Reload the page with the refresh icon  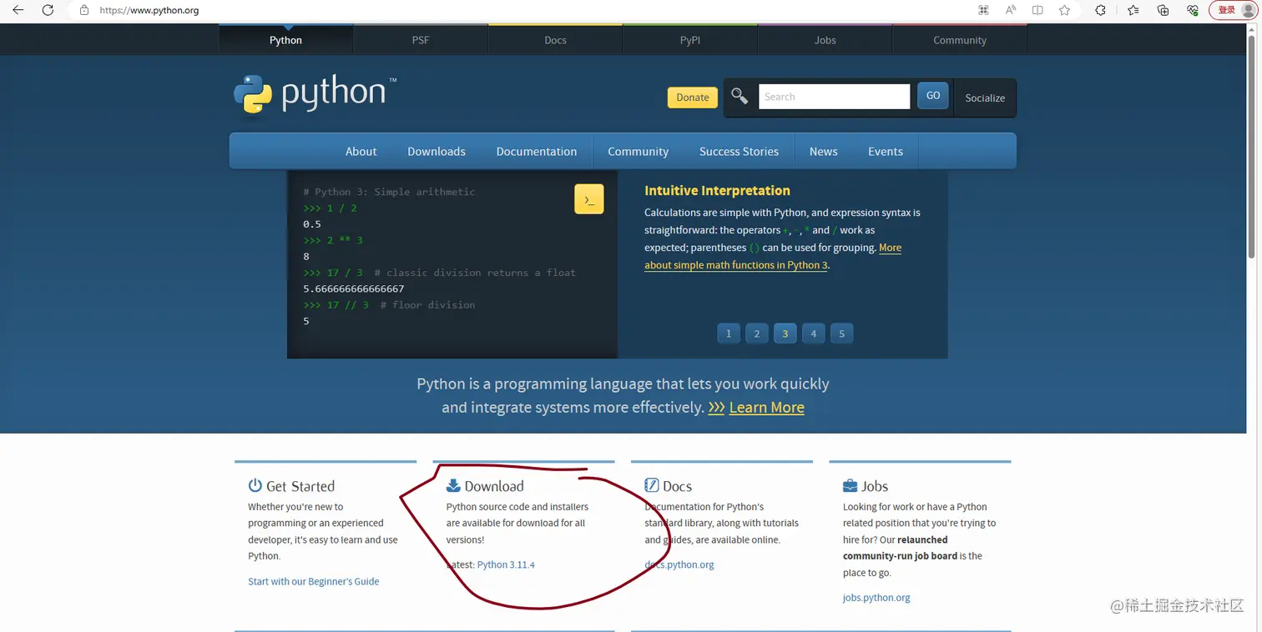coord(48,10)
